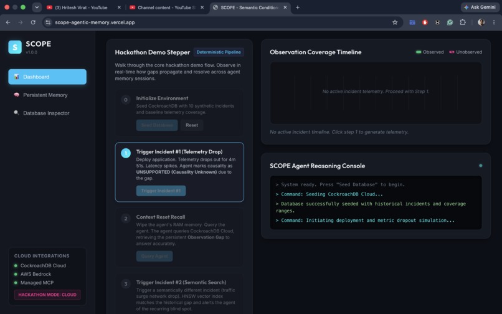Click AWS Bedrock green status dot
Viewport: 502px width, 314px height.
(x=16, y=274)
